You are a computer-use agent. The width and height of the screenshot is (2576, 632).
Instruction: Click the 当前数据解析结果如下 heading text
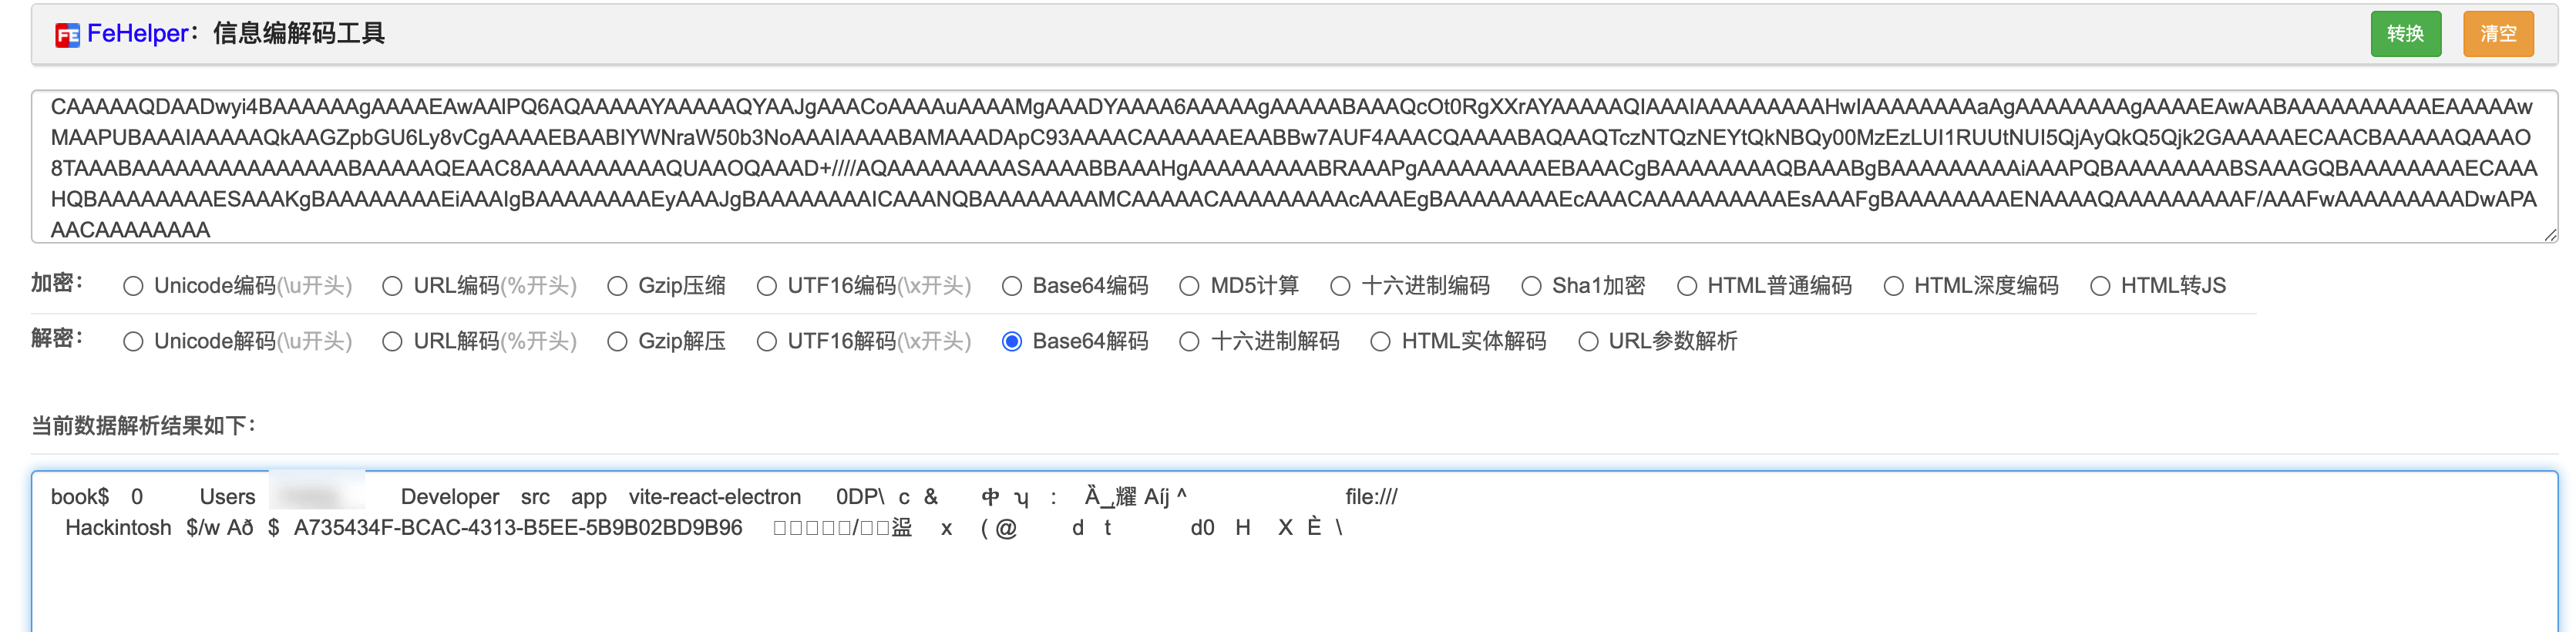click(x=143, y=426)
